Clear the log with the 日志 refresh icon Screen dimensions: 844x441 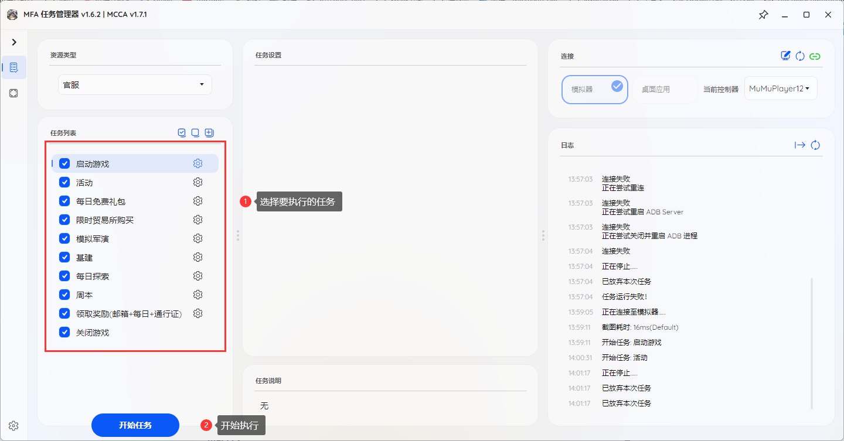(815, 145)
